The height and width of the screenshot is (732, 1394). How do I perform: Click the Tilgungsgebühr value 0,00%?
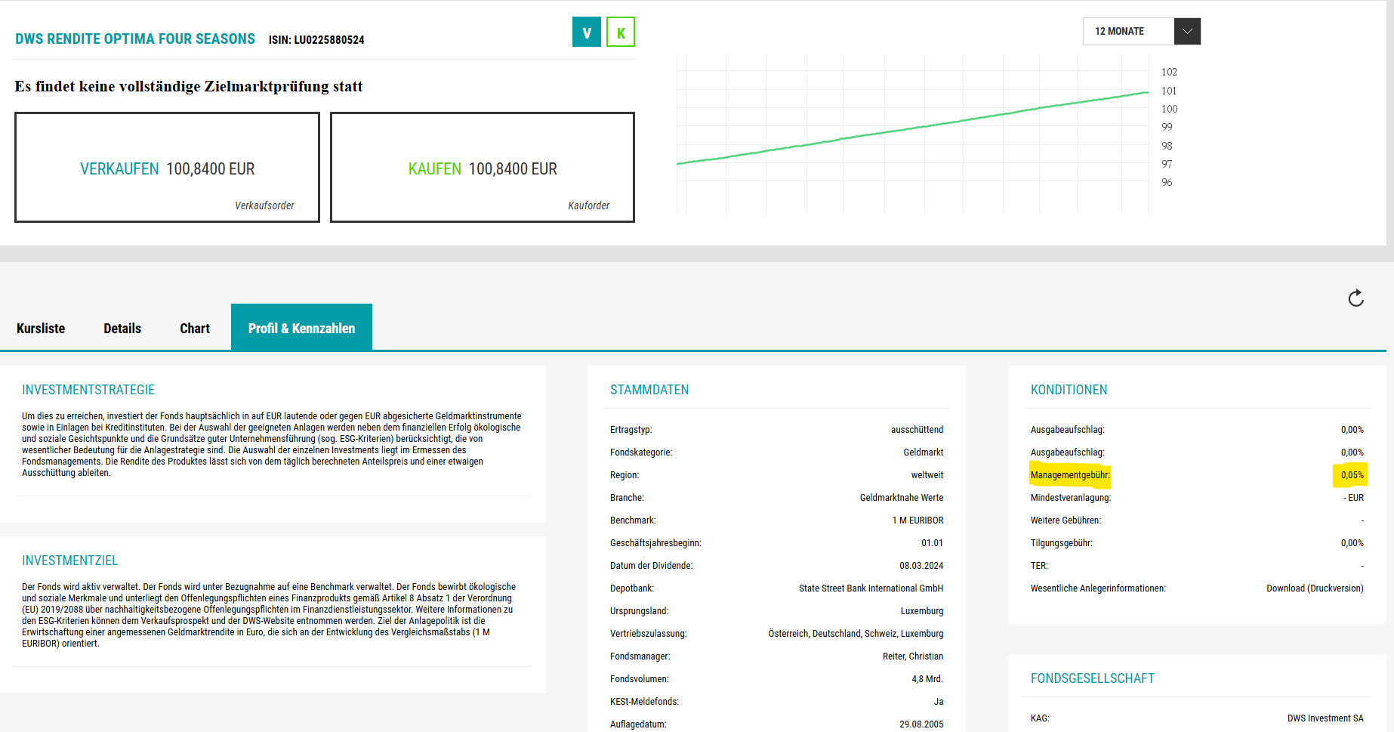click(x=1352, y=543)
